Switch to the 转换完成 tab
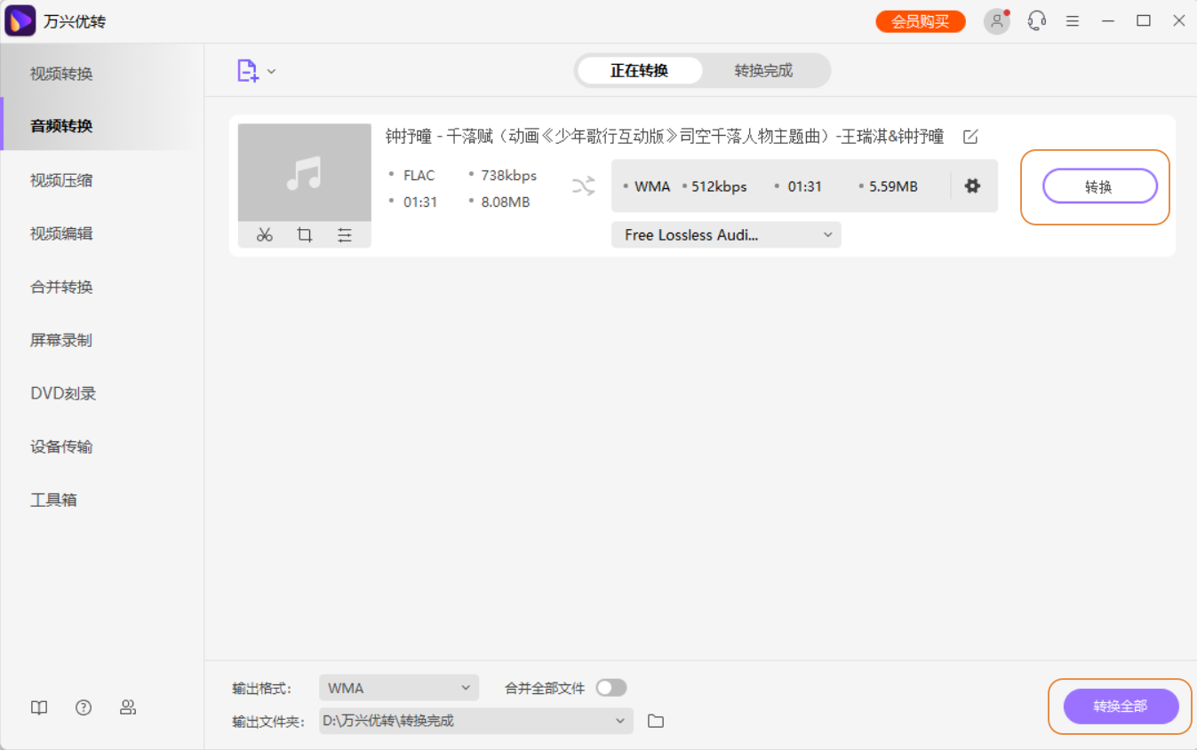Image resolution: width=1197 pixels, height=750 pixels. point(767,70)
